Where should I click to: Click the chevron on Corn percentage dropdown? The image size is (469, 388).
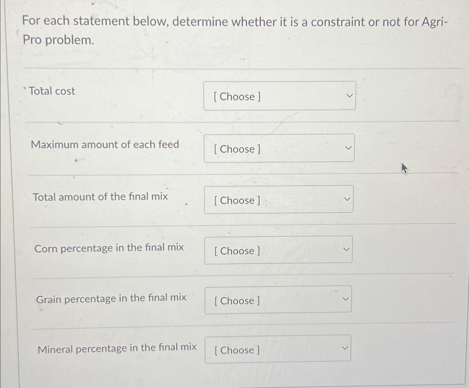tap(346, 249)
